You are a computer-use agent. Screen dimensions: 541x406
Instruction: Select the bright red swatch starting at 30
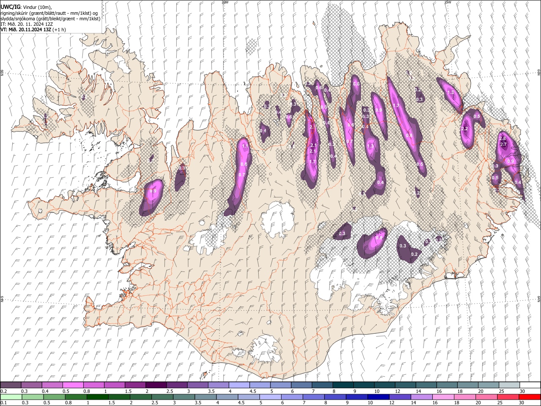(530, 397)
